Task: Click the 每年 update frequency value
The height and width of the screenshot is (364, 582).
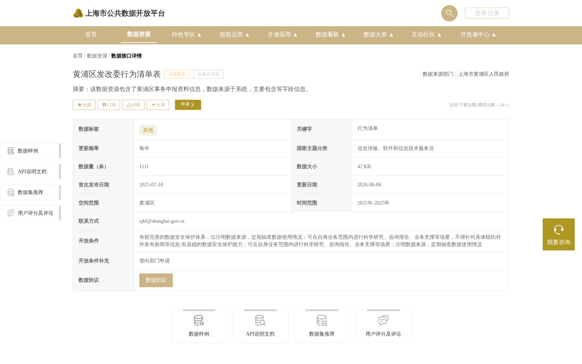Action: (x=144, y=149)
